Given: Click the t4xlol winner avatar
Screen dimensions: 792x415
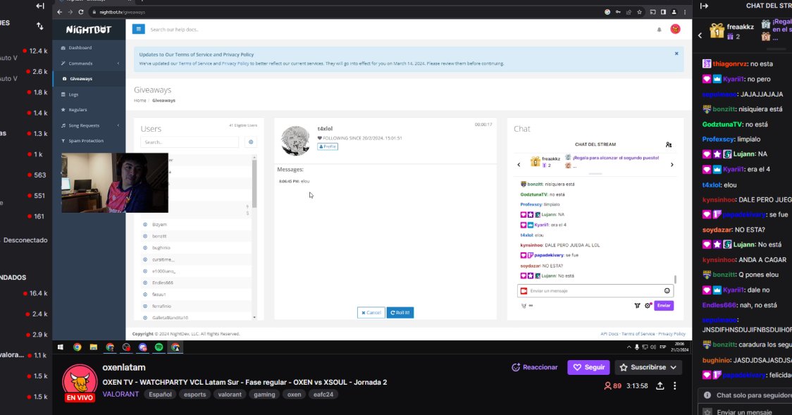Looking at the screenshot, I should pyautogui.click(x=295, y=141).
